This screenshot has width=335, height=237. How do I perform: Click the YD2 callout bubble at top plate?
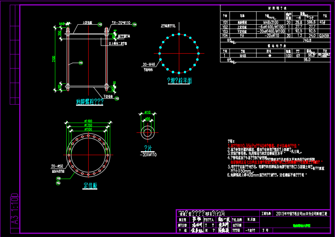(100, 24)
